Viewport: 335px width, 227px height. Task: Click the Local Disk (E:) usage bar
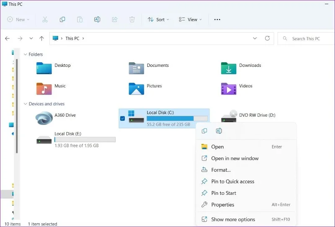pos(85,140)
